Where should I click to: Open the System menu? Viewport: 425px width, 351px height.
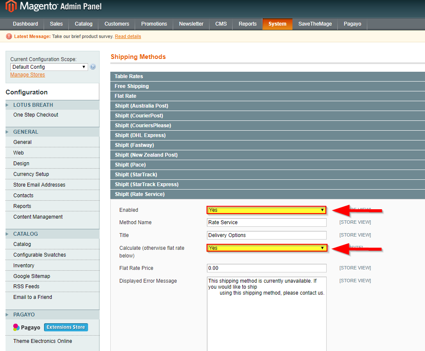(277, 24)
